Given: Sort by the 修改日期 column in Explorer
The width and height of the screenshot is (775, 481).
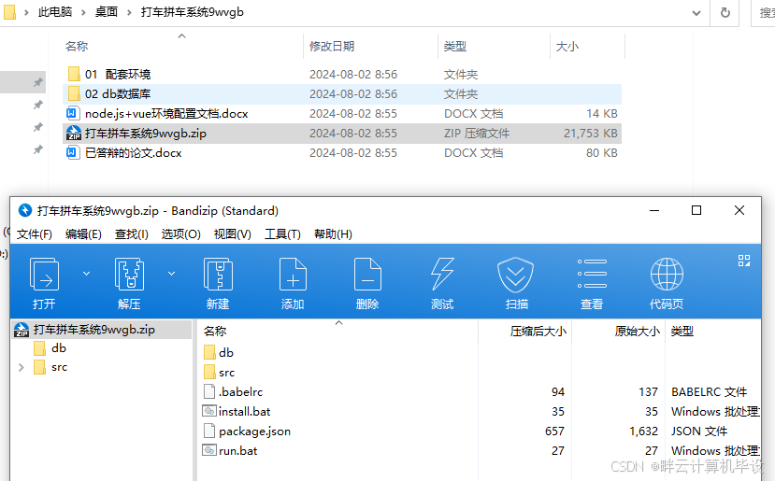Looking at the screenshot, I should [x=332, y=47].
